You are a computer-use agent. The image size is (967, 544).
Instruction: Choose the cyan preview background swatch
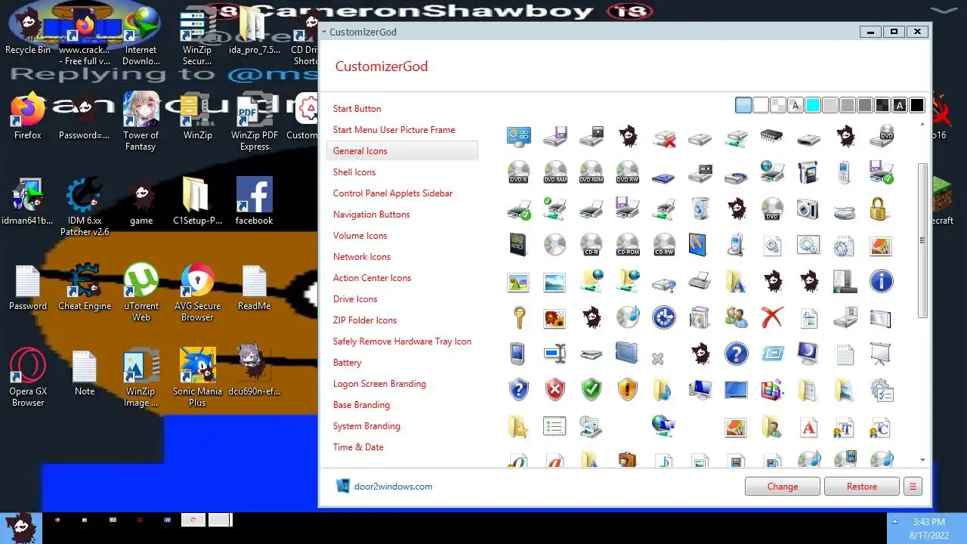(813, 106)
